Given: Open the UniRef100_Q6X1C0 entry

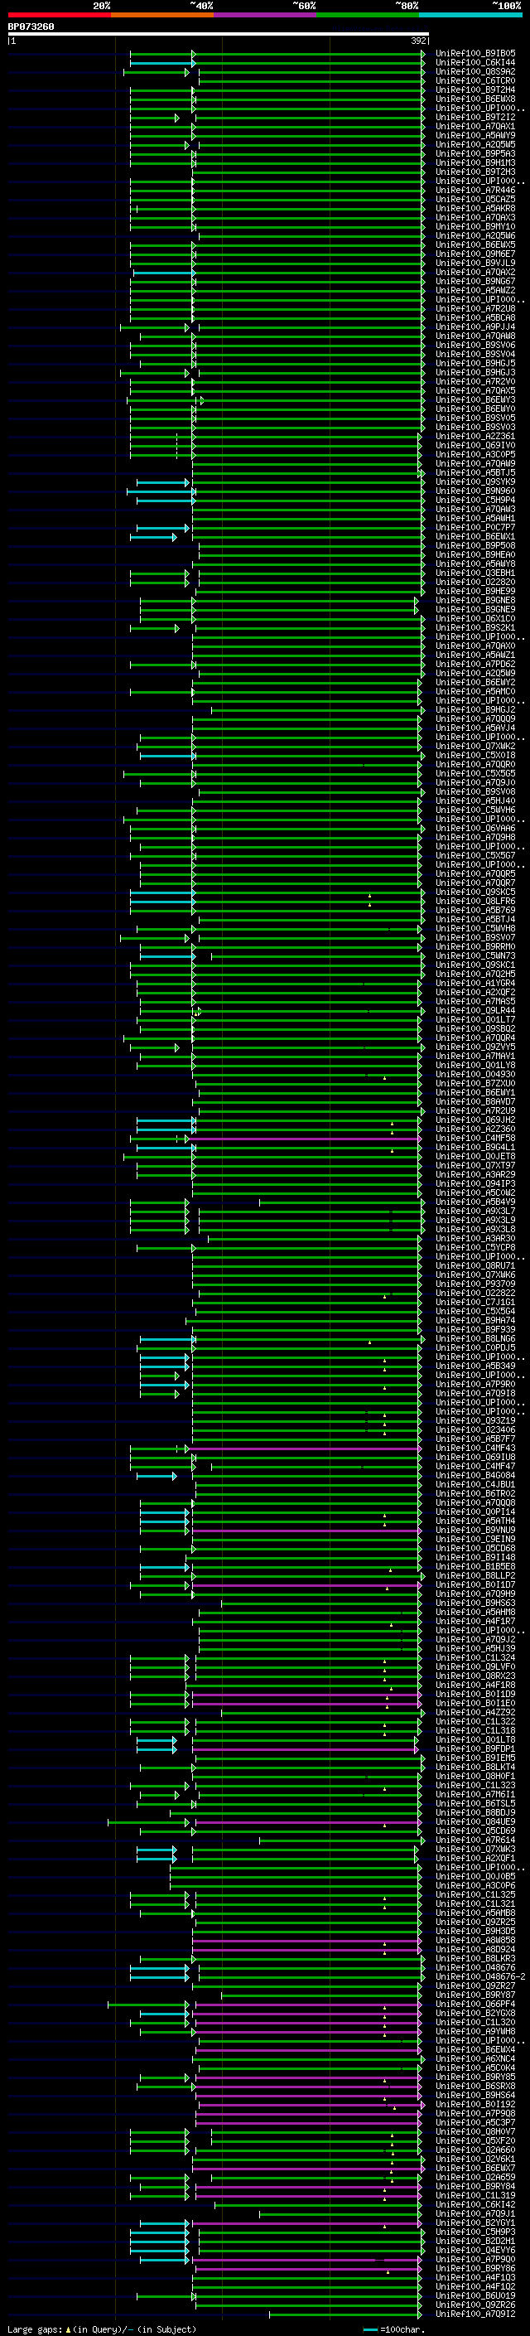Looking at the screenshot, I should point(475,618).
